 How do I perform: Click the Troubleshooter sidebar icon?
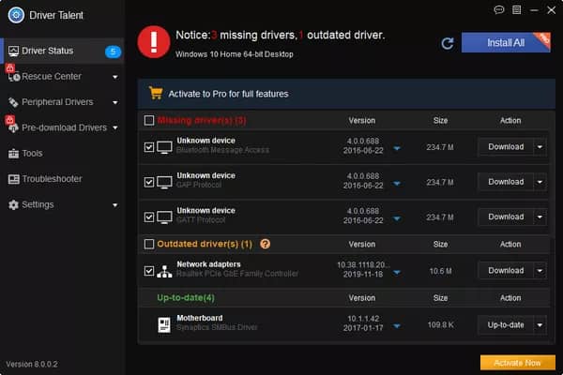point(14,179)
